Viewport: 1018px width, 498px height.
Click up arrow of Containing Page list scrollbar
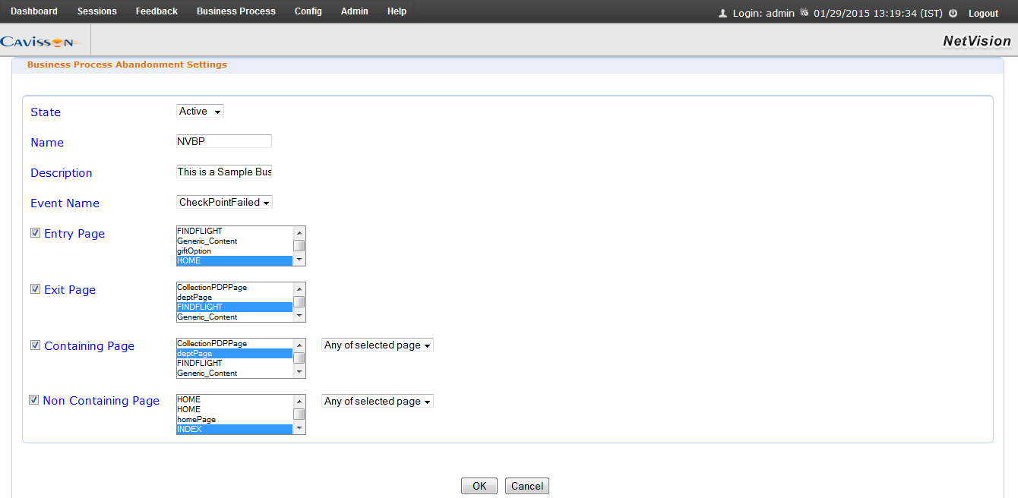pyautogui.click(x=299, y=344)
